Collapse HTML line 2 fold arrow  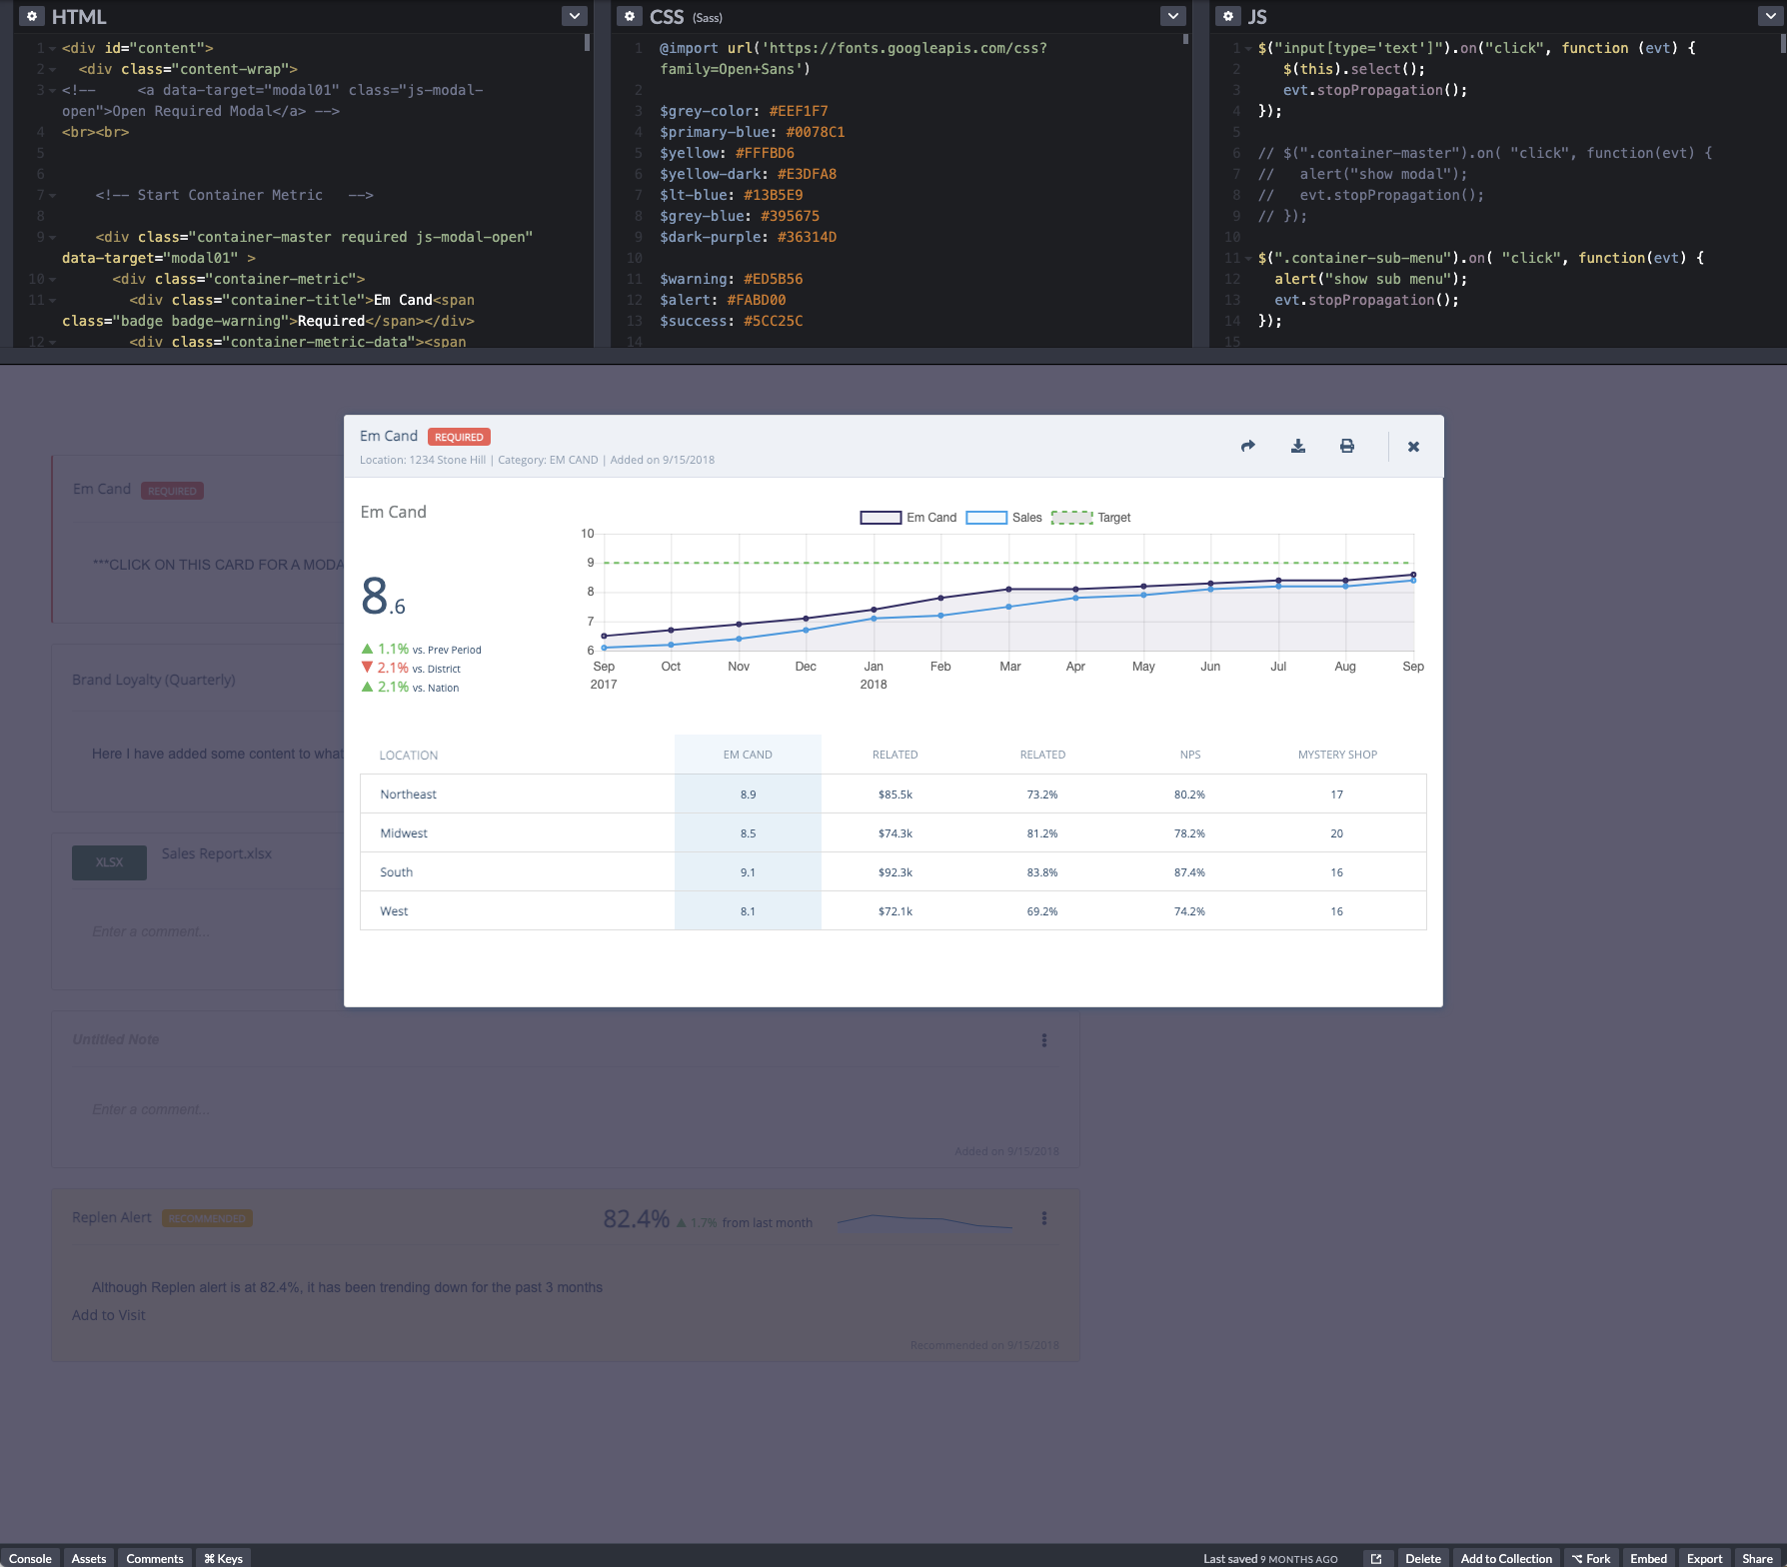pos(52,69)
